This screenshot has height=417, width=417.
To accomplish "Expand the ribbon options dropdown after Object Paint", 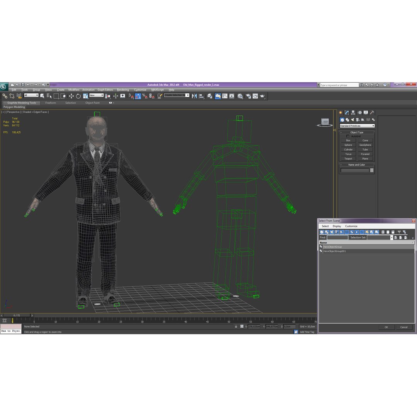I will pyautogui.click(x=112, y=103).
